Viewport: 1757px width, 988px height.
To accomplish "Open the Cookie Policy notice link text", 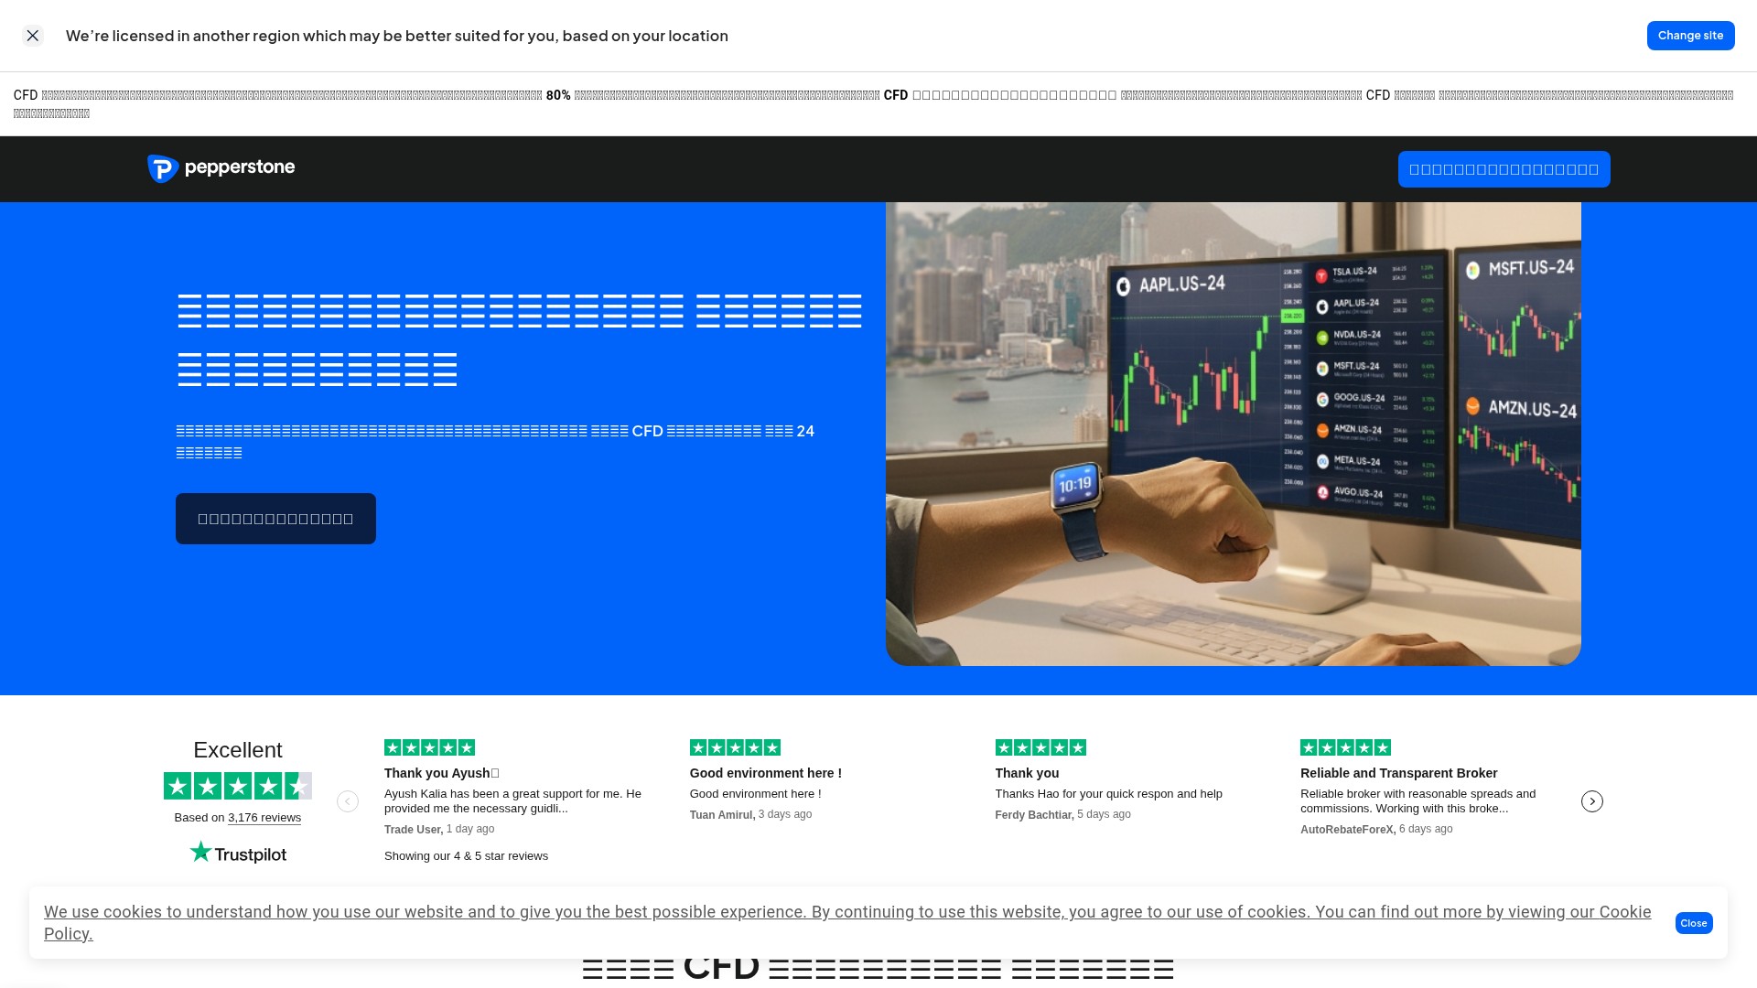I will (x=847, y=923).
